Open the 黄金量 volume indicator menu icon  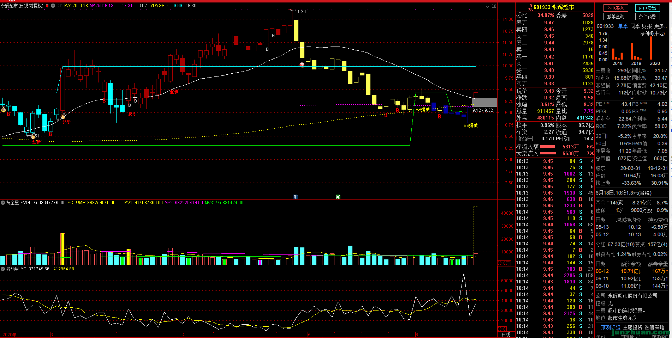pos(3,203)
